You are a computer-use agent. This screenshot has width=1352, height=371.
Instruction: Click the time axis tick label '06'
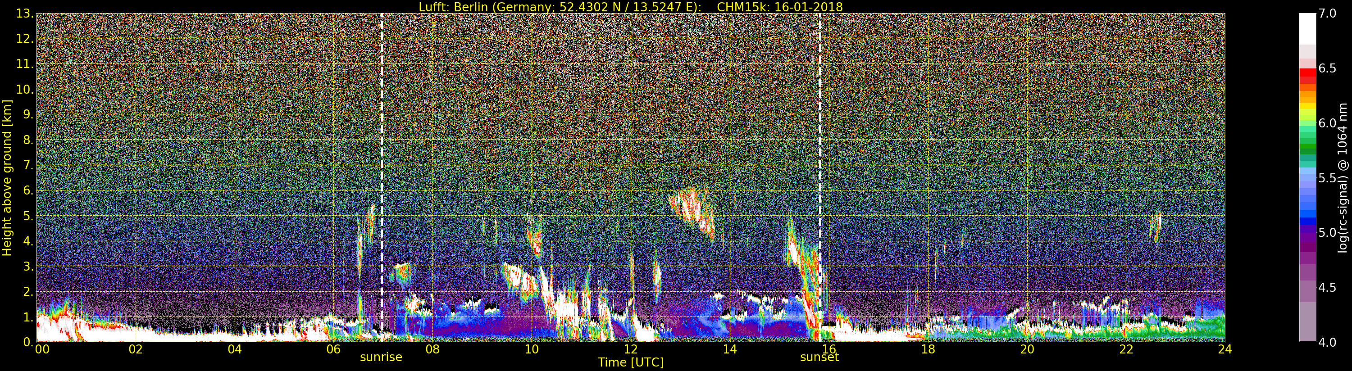point(333,349)
